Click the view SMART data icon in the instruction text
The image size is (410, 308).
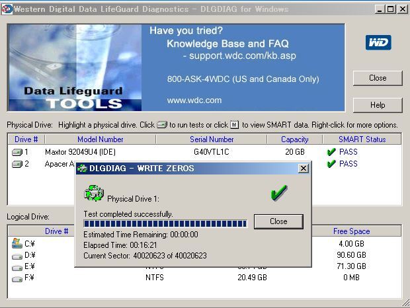[235, 125]
